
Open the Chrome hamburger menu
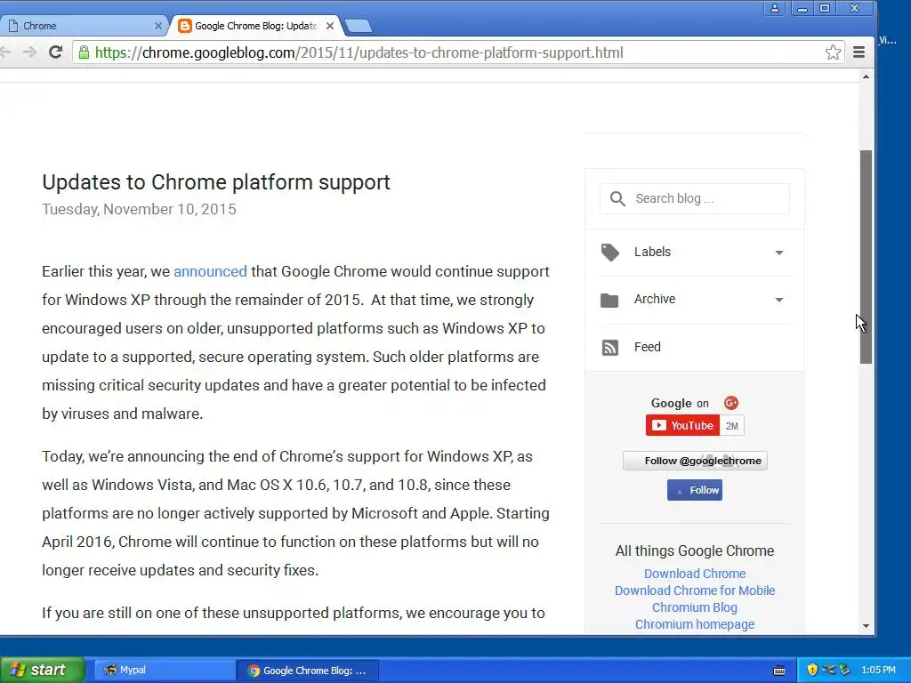pos(859,52)
